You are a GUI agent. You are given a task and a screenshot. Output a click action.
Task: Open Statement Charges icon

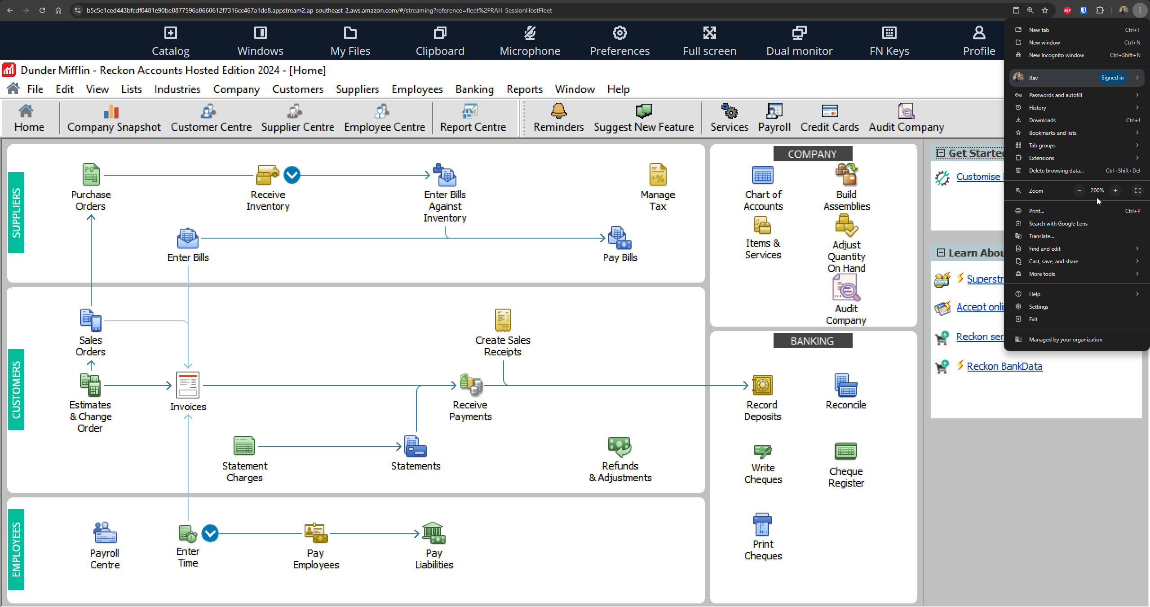coord(244,446)
